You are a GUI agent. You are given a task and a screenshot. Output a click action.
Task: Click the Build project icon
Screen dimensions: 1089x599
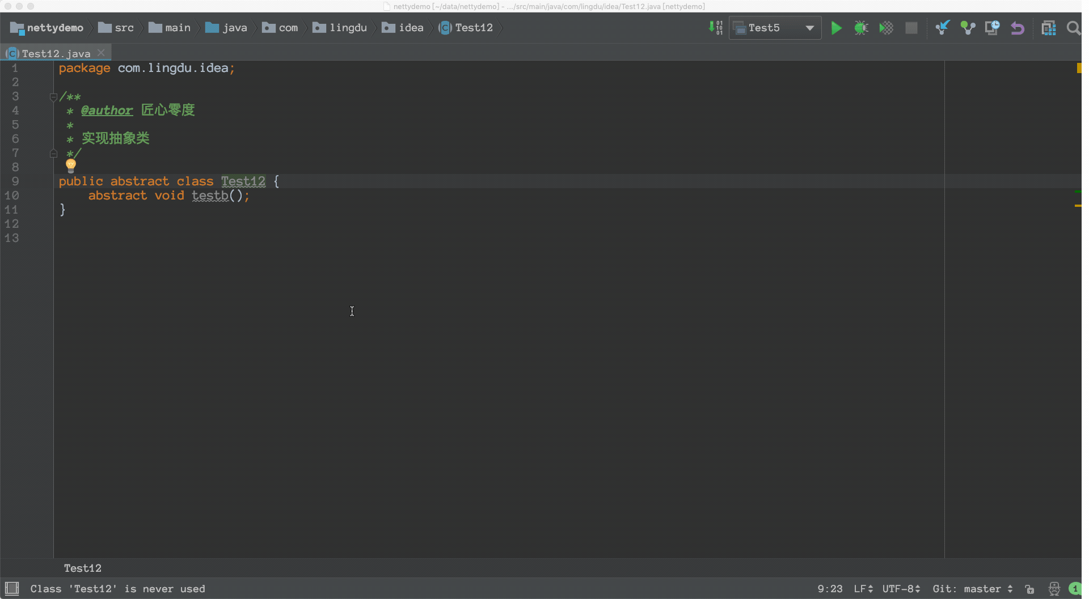click(x=715, y=28)
